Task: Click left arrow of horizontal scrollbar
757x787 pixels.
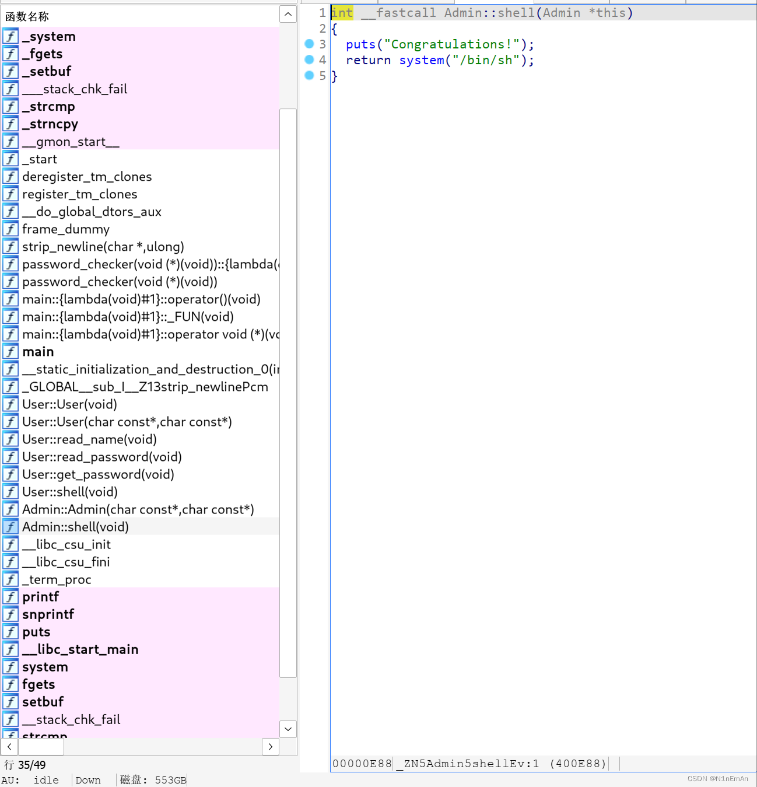Action: (x=9, y=747)
